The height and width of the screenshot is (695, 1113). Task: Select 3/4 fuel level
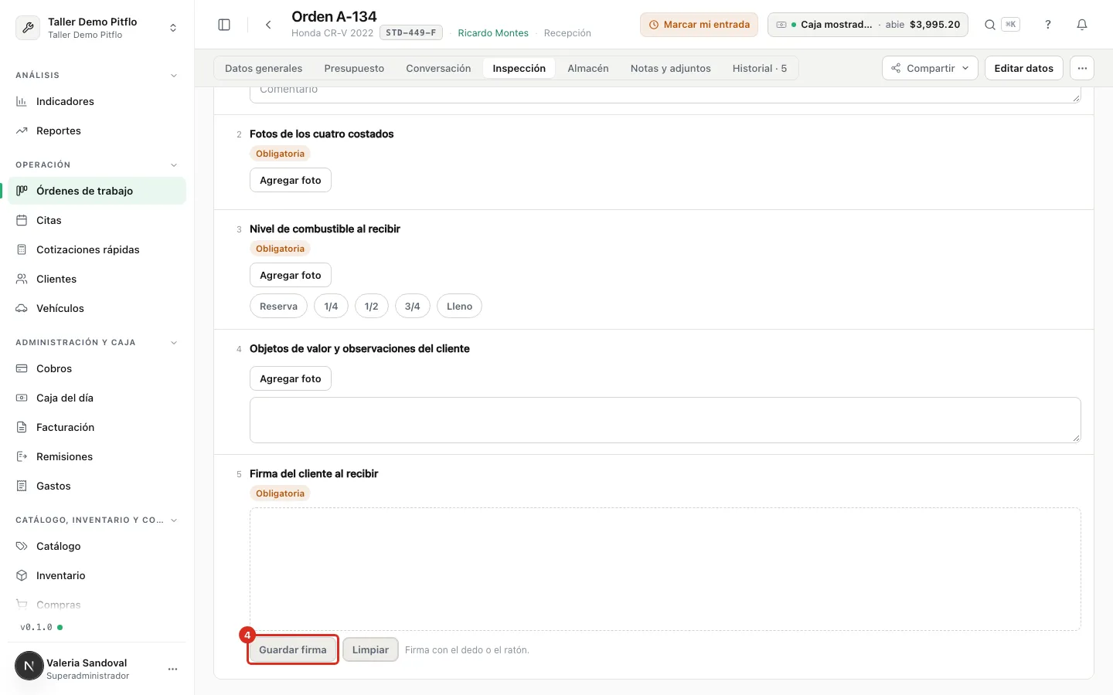click(412, 306)
